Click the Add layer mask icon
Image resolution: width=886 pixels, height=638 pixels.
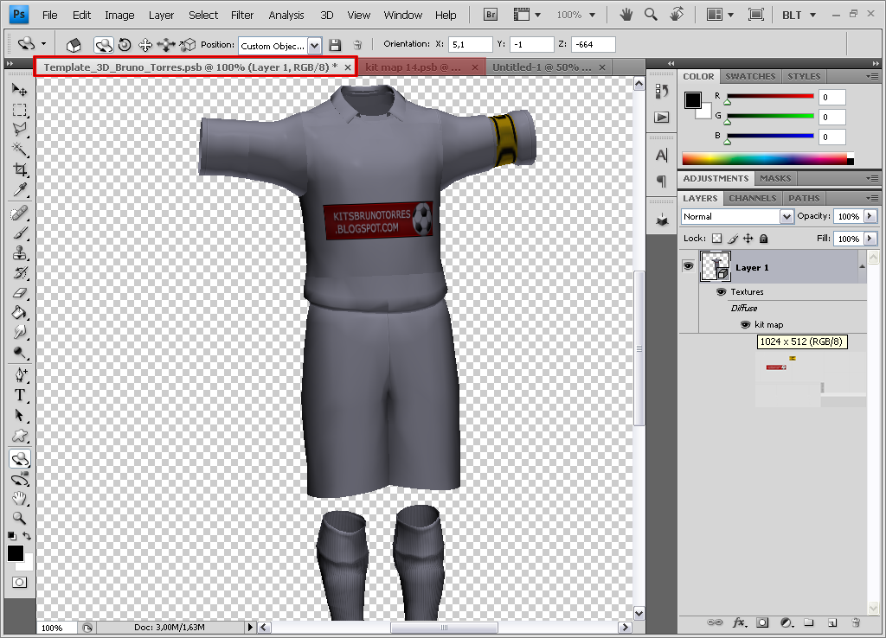pos(762,622)
